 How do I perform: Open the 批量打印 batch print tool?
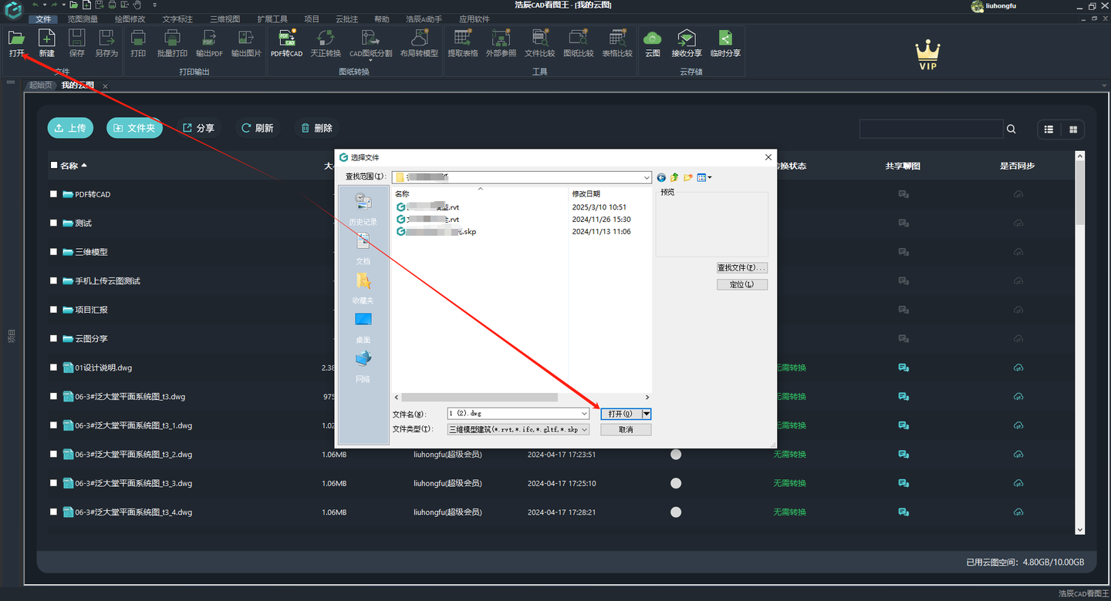(172, 43)
